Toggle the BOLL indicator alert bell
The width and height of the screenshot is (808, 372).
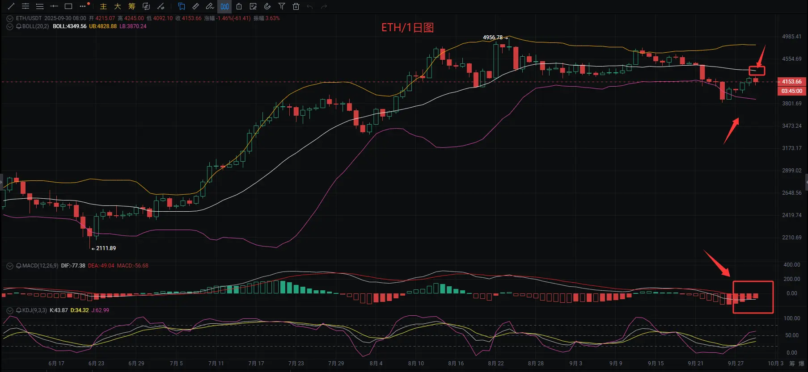point(19,27)
